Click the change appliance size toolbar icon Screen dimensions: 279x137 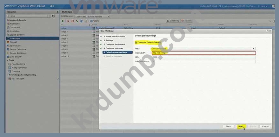click(77, 21)
